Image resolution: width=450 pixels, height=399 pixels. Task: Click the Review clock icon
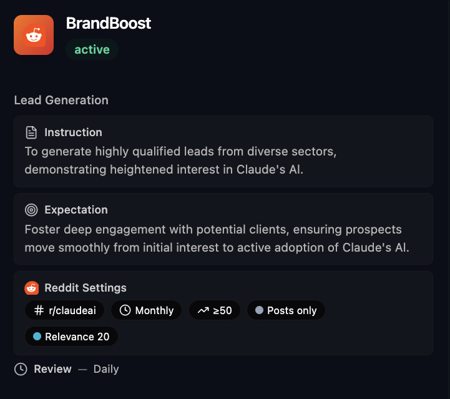click(21, 369)
